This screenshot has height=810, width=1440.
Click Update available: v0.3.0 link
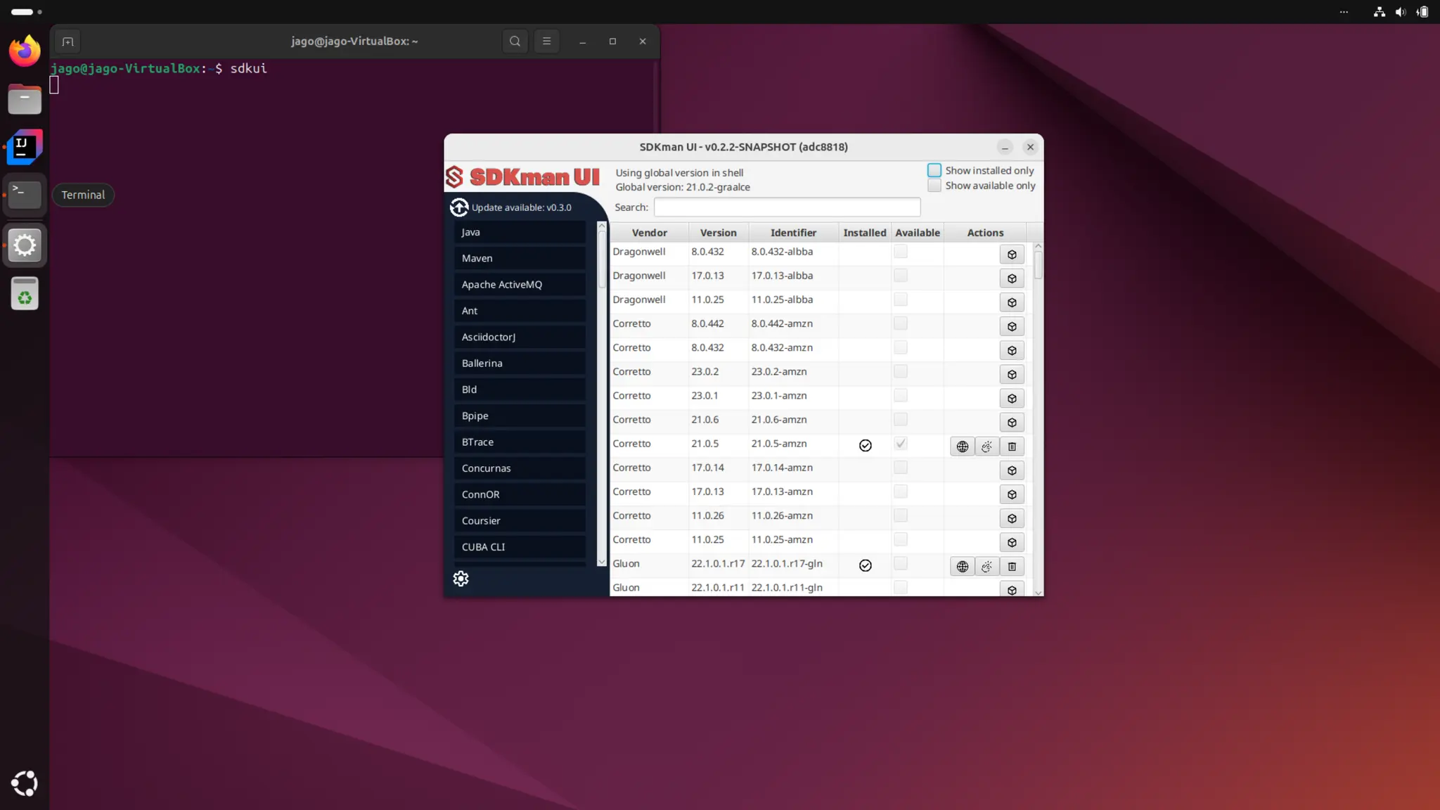(521, 207)
